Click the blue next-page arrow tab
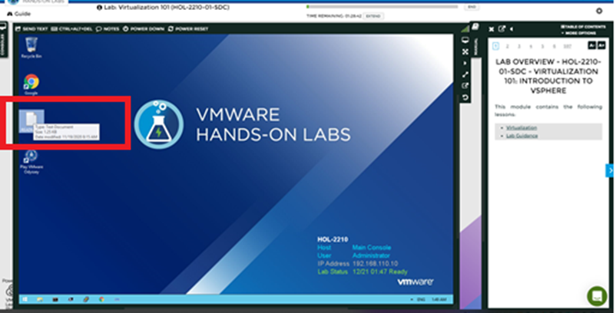Viewport: 616px width, 313px height. click(x=610, y=170)
